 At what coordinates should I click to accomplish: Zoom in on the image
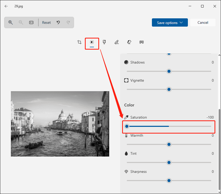click(x=11, y=22)
